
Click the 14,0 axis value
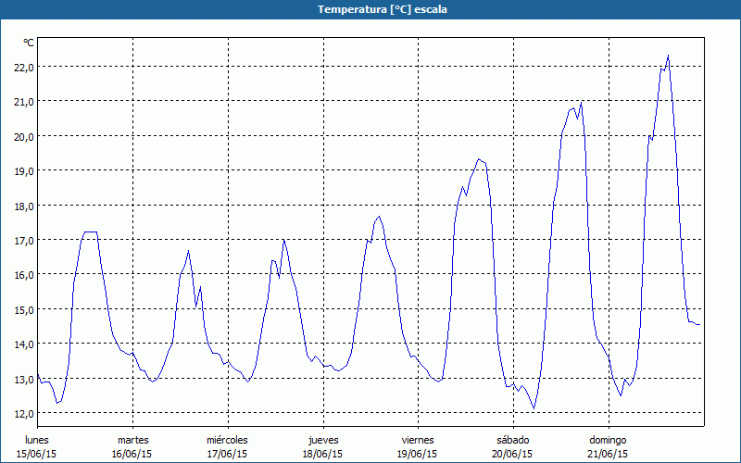pos(24,344)
